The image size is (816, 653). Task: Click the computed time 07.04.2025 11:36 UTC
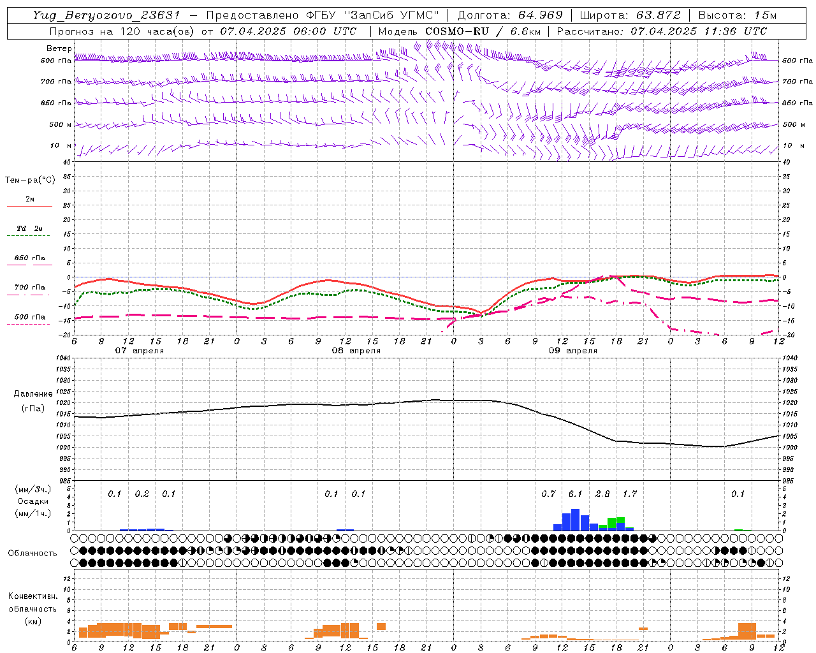[x=699, y=31]
